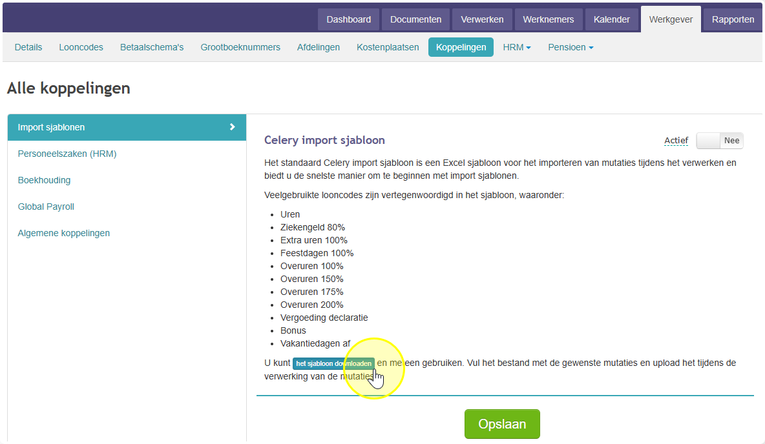Select the Werkgever tab
Viewport: 765px width, 444px height.
point(671,20)
